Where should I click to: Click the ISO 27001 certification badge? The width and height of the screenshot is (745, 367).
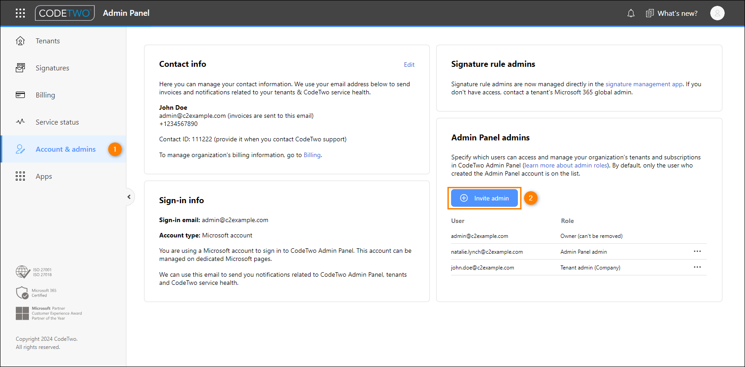pyautogui.click(x=34, y=272)
